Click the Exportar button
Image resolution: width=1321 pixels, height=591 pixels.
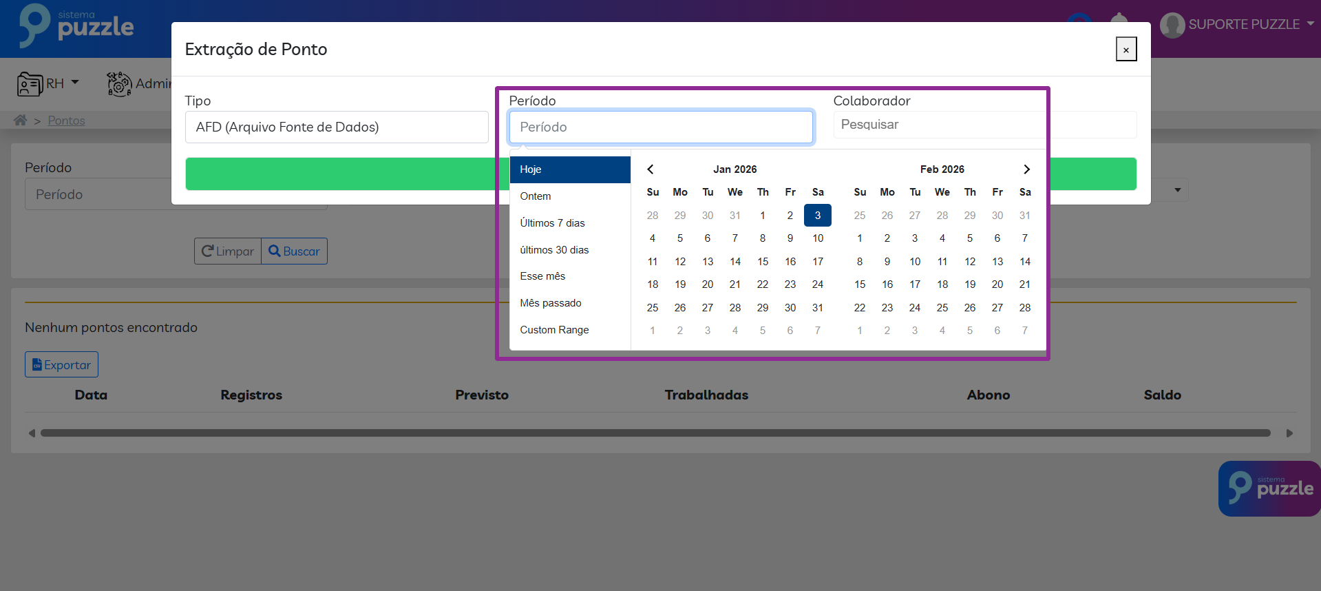62,365
